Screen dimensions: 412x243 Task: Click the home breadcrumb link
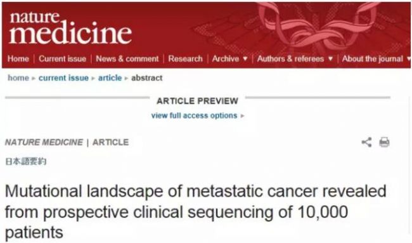tap(18, 78)
